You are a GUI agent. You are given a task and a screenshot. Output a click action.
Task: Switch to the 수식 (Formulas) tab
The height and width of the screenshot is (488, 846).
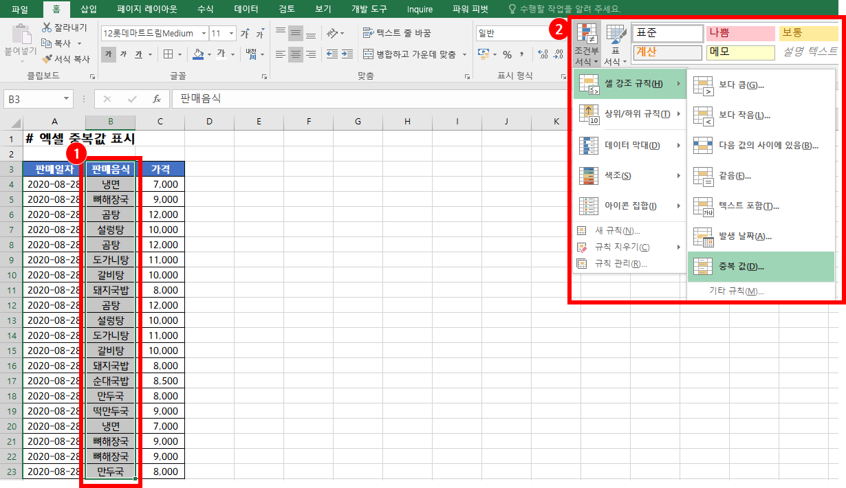pos(205,10)
